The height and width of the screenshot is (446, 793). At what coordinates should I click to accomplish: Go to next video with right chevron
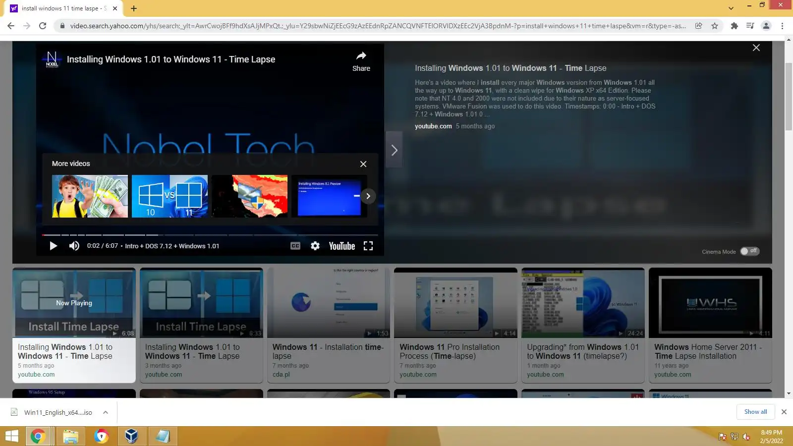[x=394, y=150]
